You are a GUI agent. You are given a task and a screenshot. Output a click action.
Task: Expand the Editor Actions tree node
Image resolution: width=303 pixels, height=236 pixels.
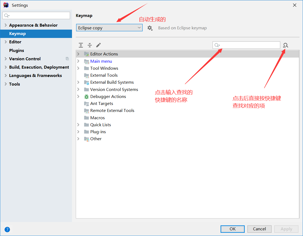(78, 54)
